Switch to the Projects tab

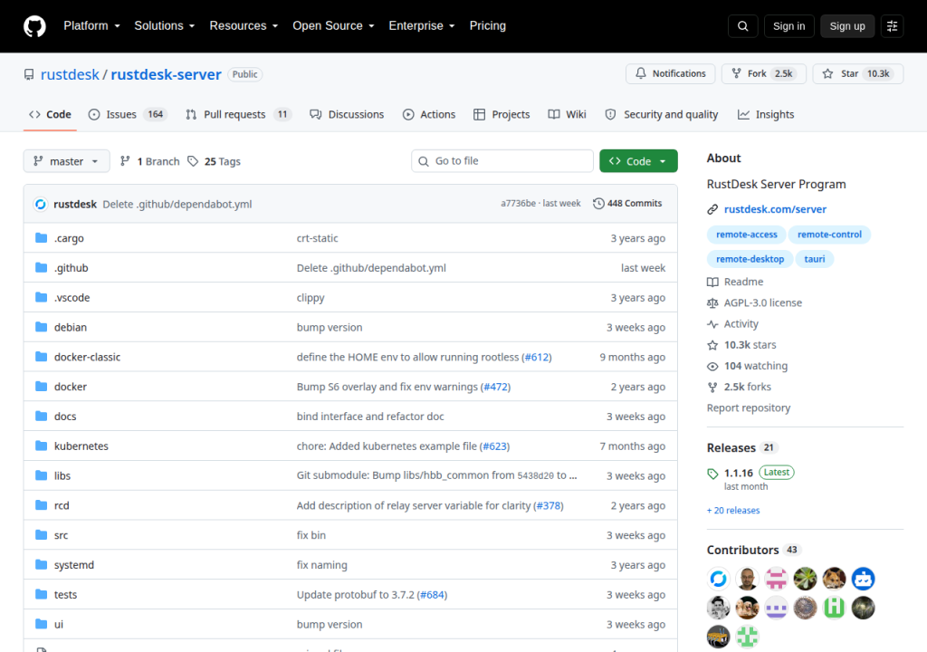pos(502,114)
